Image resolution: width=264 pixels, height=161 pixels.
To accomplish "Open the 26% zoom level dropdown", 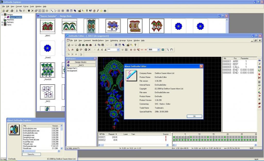I will point(158,50).
